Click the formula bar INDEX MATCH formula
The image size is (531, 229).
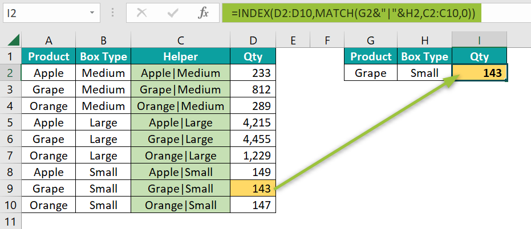[354, 13]
